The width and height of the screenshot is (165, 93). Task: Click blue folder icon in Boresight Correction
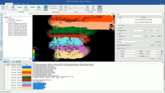point(162,51)
